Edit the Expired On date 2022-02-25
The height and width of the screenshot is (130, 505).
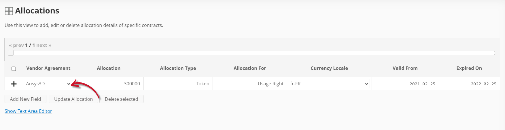coord(469,84)
